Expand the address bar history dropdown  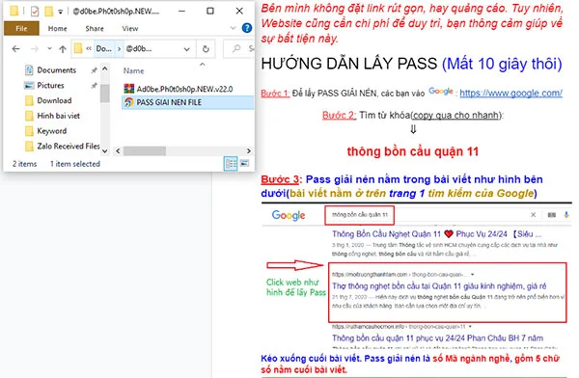click(x=187, y=49)
